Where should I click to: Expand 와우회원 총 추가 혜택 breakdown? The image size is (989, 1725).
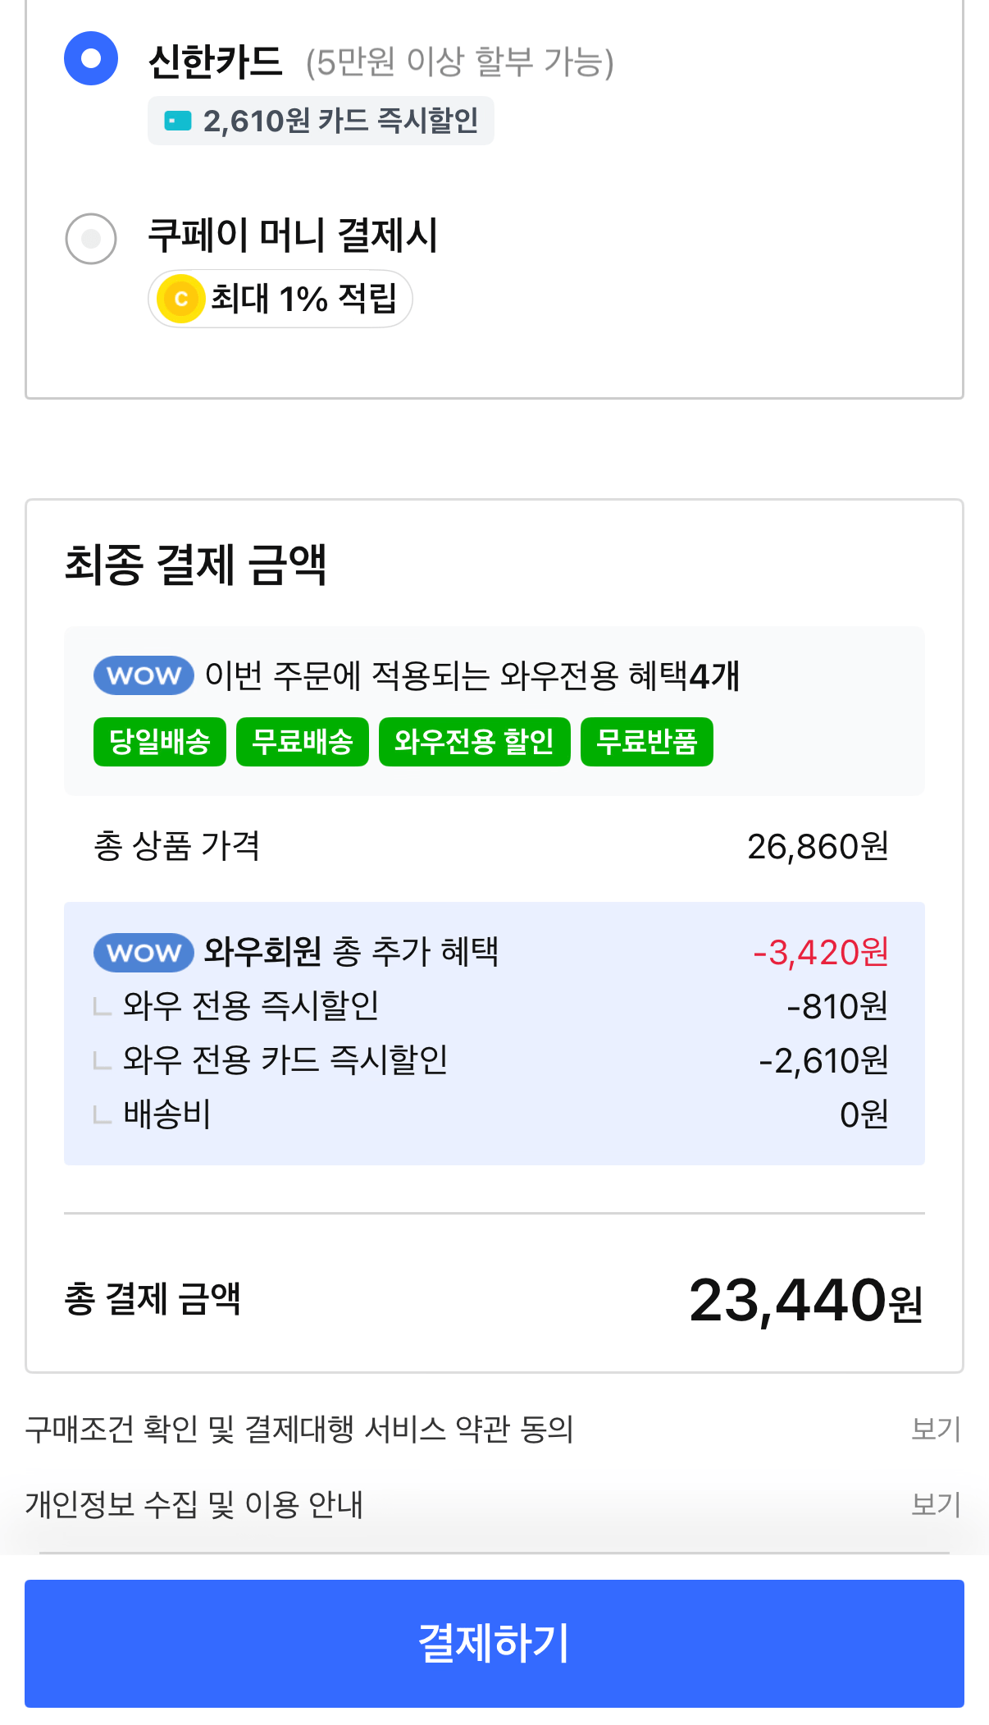[x=350, y=952]
